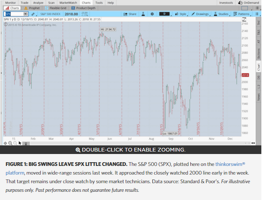Click the Lo: 1867.01 price bubble

coord(170,133)
